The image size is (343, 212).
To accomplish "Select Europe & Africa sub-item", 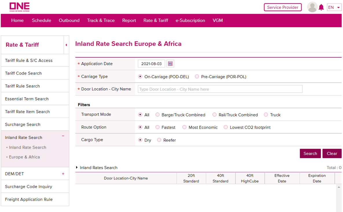I will click(25, 157).
